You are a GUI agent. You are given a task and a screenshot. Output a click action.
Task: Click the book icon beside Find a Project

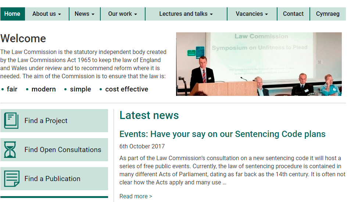coord(11,120)
